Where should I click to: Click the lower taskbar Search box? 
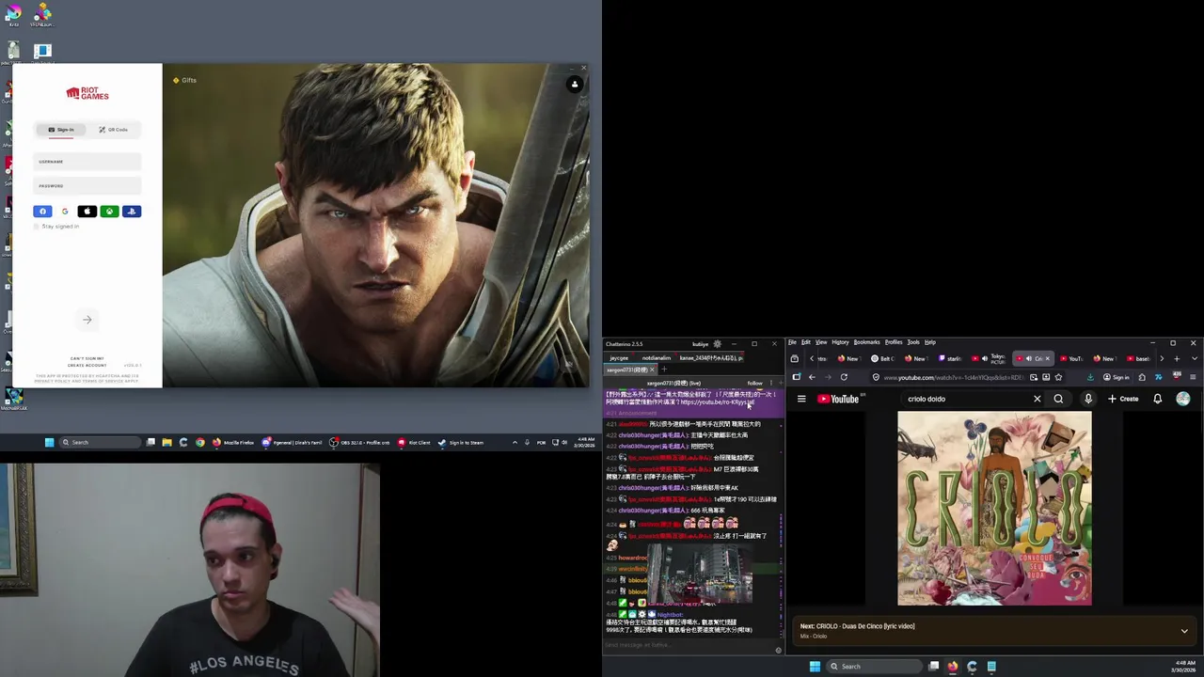point(873,667)
